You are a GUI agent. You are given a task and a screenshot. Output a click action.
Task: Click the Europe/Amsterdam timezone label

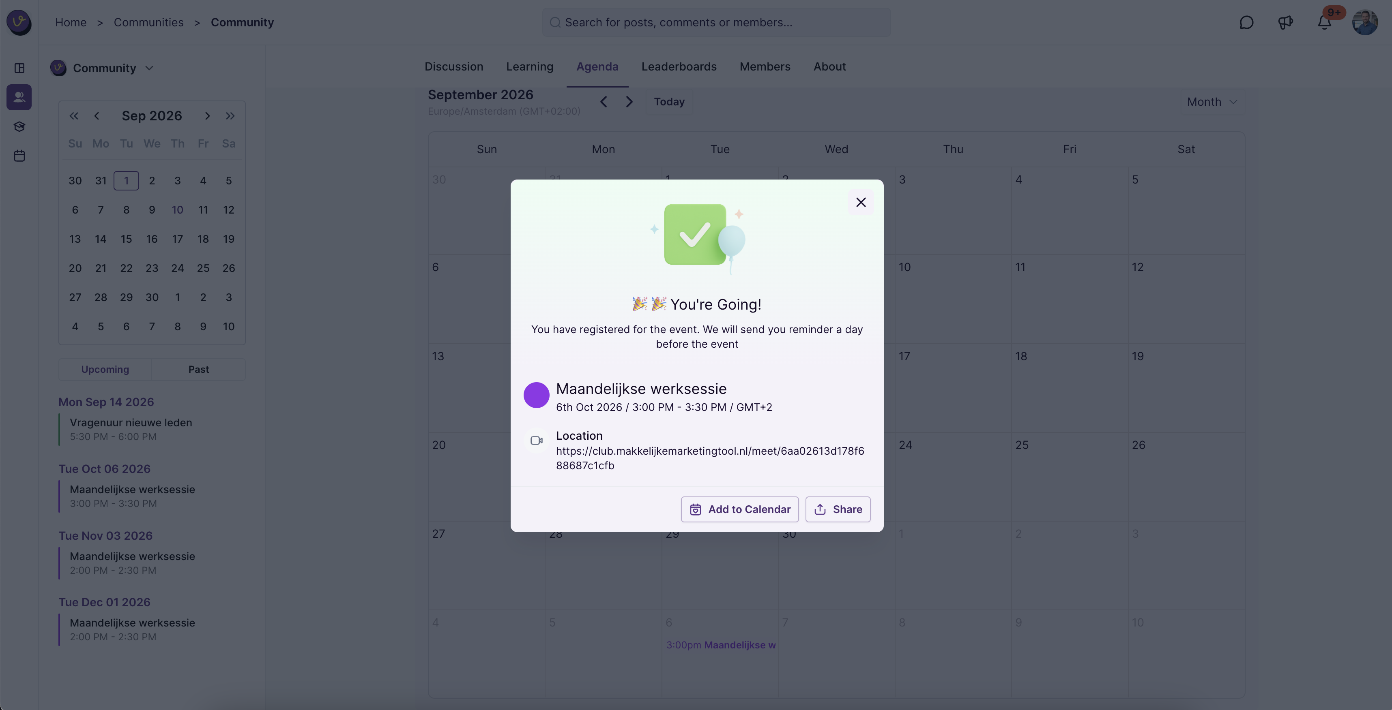click(504, 111)
